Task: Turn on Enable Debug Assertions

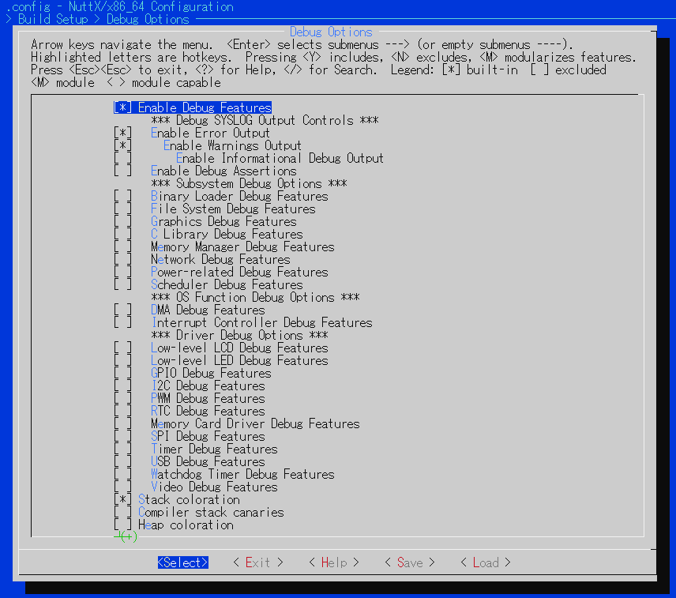Action: [x=123, y=171]
